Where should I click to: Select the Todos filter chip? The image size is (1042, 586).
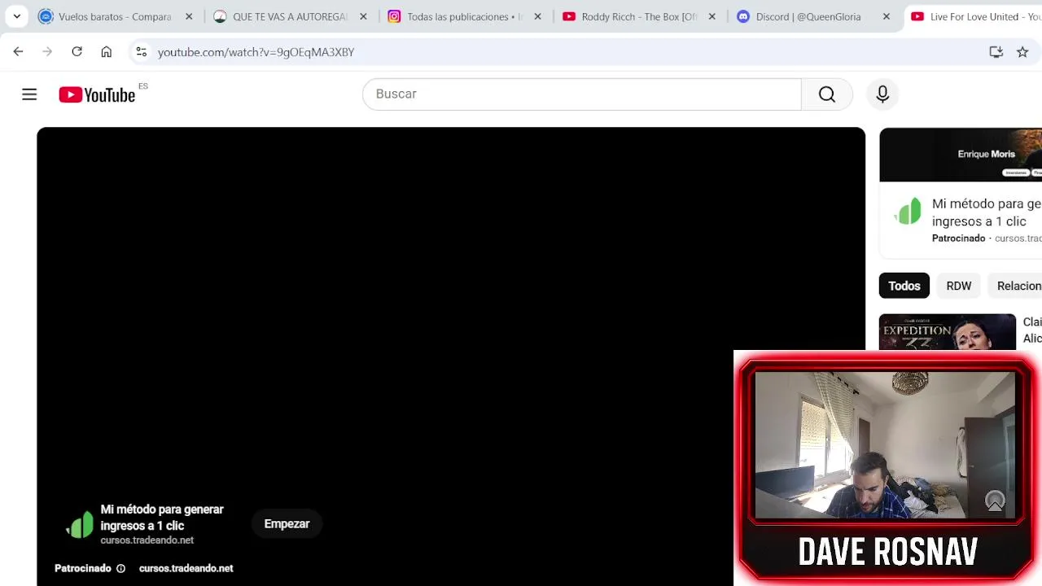coord(904,286)
